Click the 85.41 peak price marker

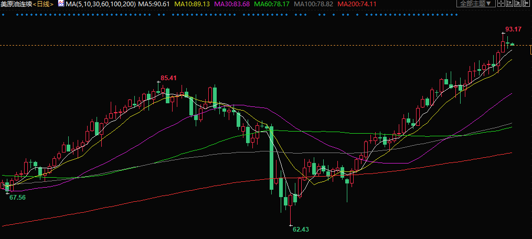(x=168, y=78)
